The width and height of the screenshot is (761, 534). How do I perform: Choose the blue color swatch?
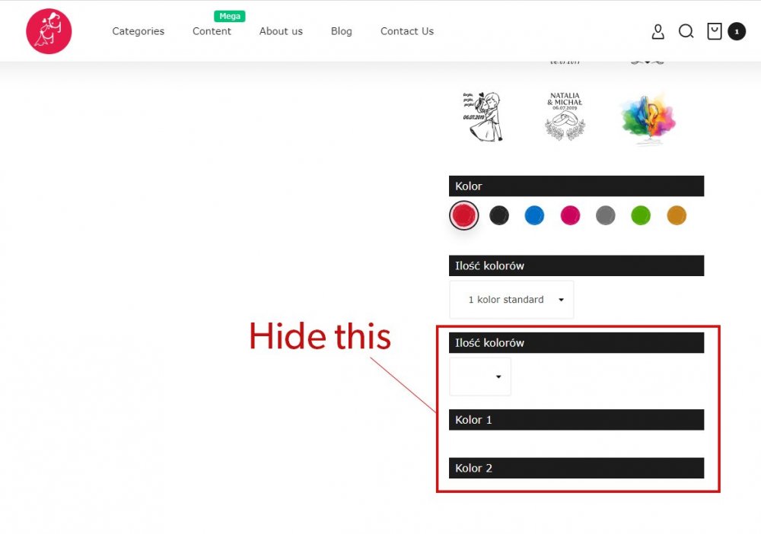534,215
